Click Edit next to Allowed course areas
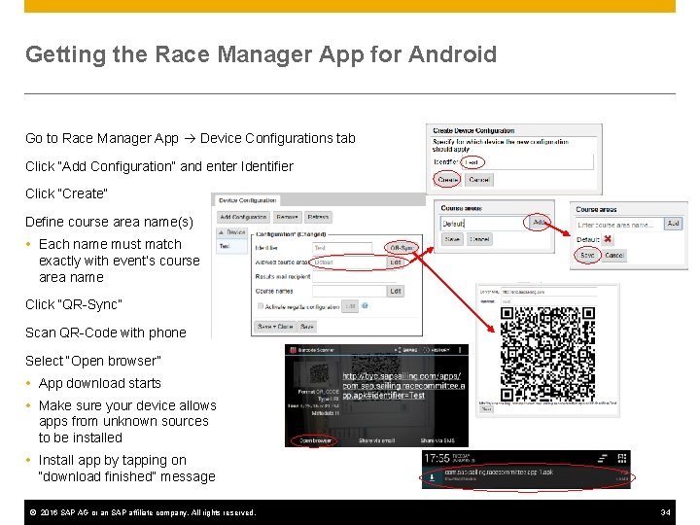The height and width of the screenshot is (525, 700). pyautogui.click(x=396, y=262)
